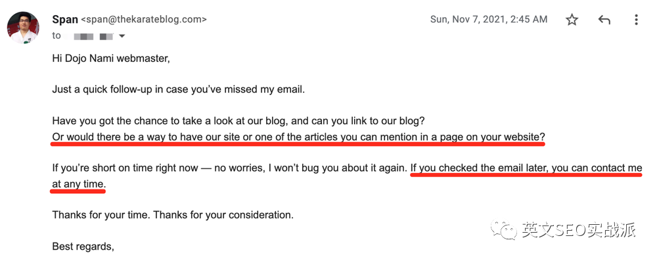
Task: Select the Sun, Nov 7, 2021 timestamp
Action: [489, 19]
